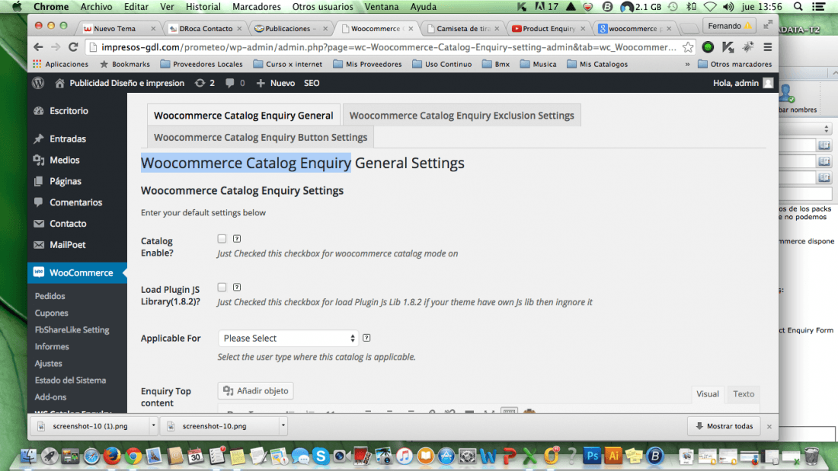Enable the Catalog Enable checkbox

tap(222, 239)
